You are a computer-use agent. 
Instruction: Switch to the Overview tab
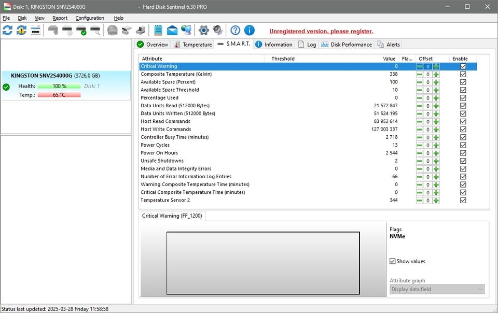pos(153,45)
